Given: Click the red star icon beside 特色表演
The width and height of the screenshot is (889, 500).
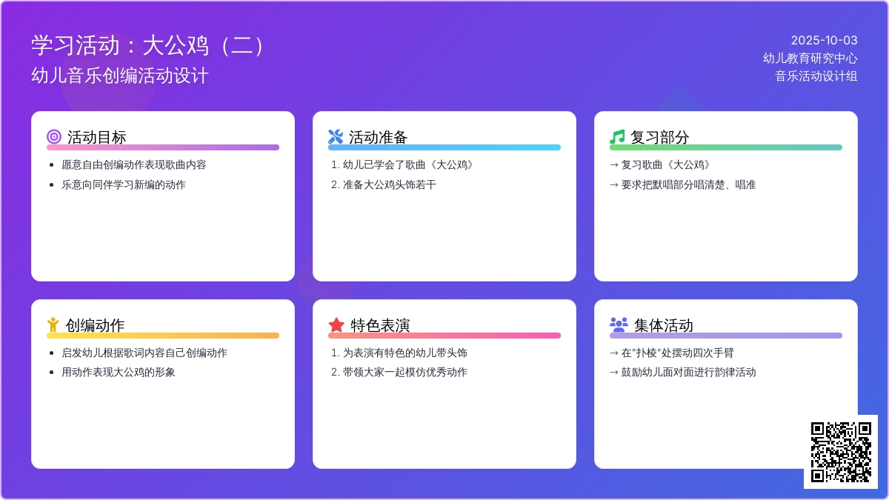Looking at the screenshot, I should click(x=336, y=325).
